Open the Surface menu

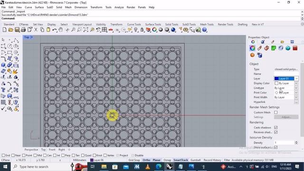(x=39, y=7)
